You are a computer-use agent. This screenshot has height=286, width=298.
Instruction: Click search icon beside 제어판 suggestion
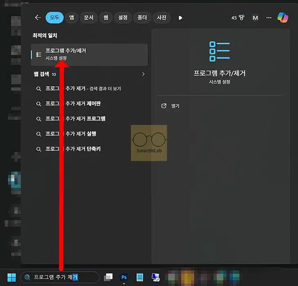[39, 104]
